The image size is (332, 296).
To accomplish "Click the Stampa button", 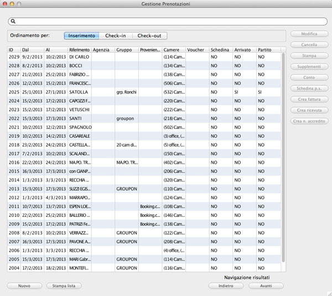I will pos(309,56).
